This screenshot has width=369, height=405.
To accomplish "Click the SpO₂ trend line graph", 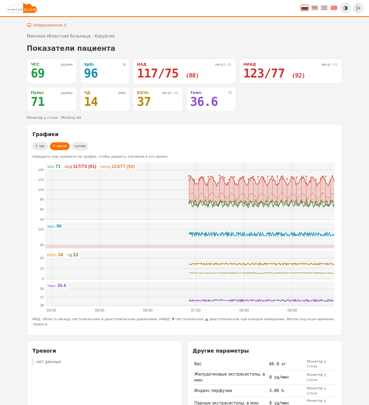I will coord(261,234).
